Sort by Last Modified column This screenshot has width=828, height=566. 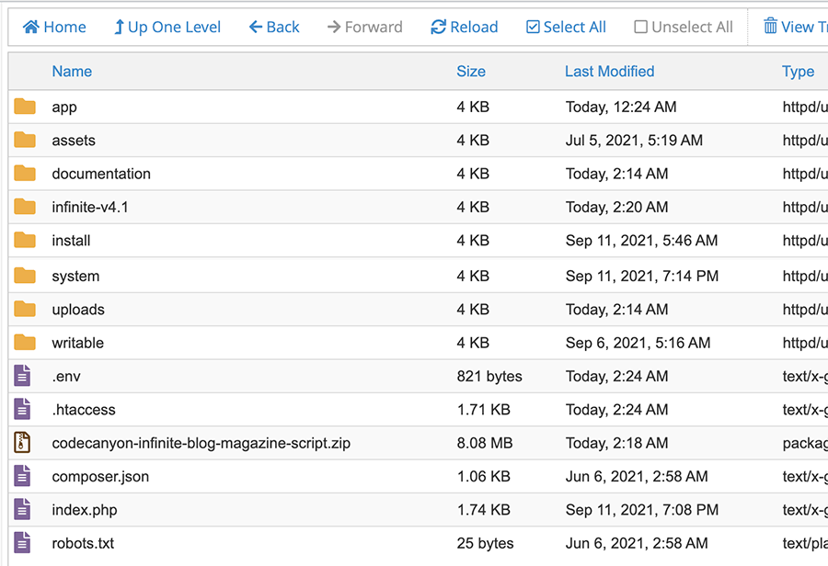(609, 72)
